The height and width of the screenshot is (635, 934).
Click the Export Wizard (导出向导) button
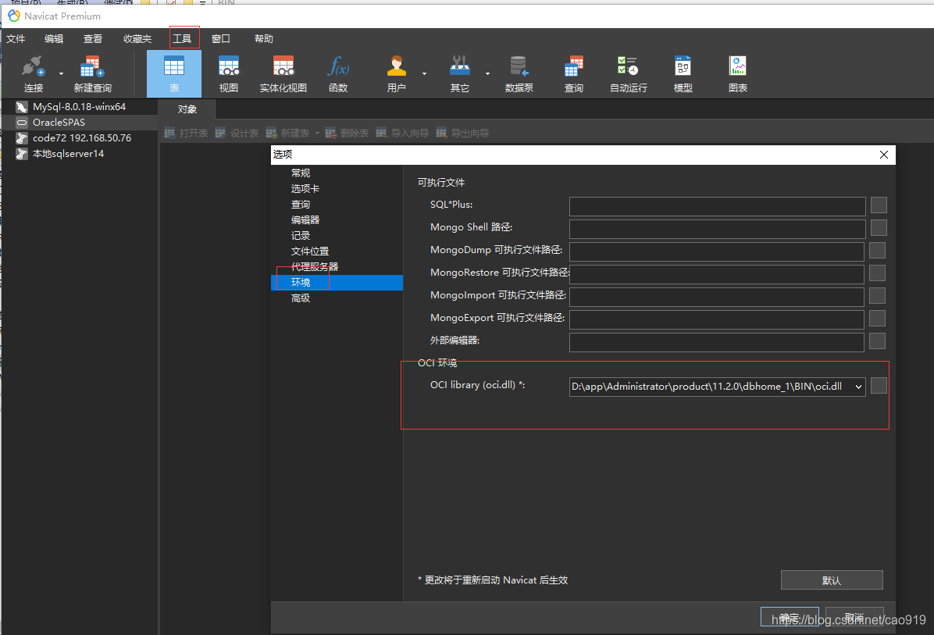462,133
